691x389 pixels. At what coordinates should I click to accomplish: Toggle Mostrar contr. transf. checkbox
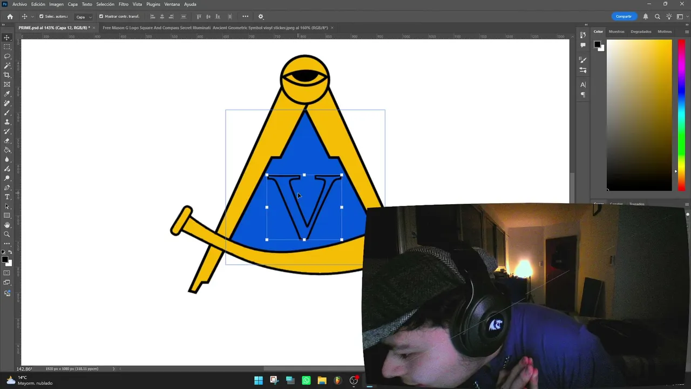point(101,17)
